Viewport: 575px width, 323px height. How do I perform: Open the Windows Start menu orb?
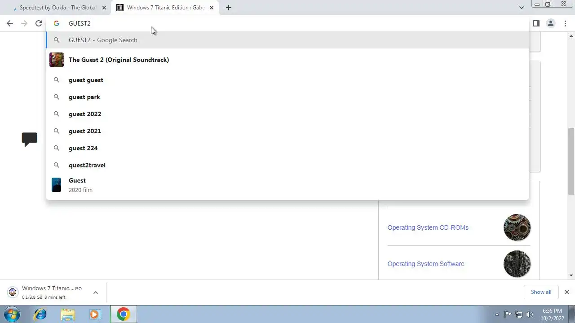(12, 314)
